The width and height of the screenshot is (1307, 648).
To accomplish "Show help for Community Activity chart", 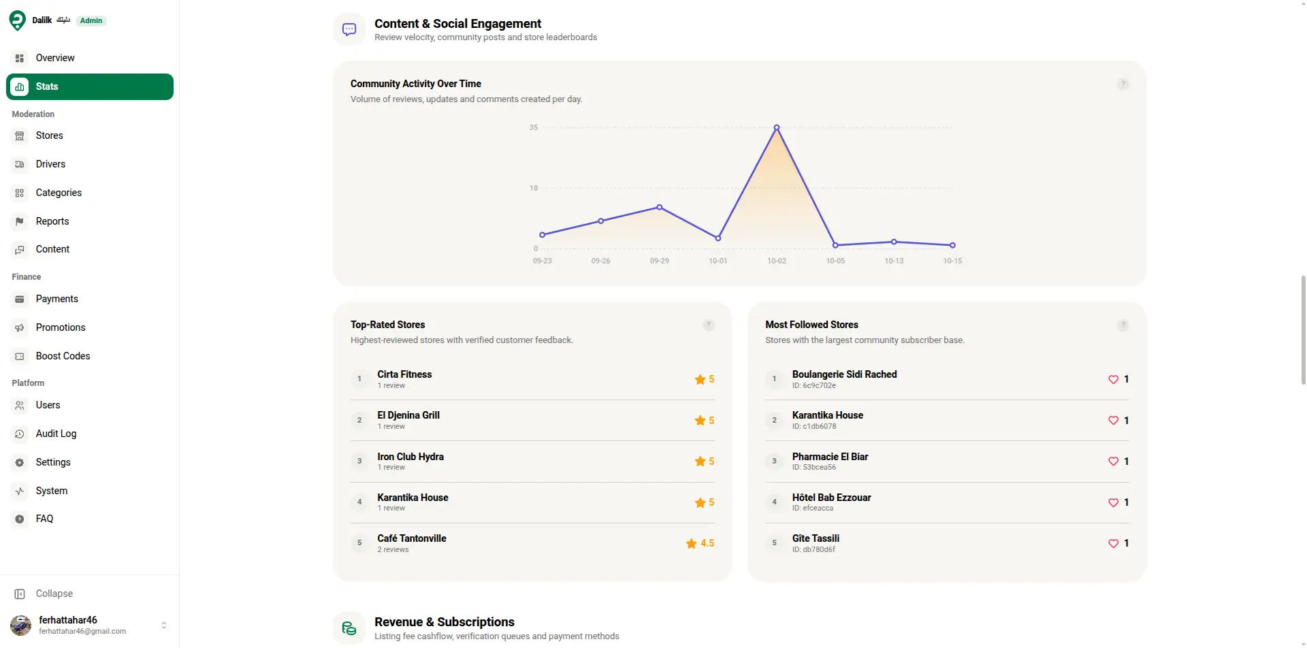I will tap(1123, 84).
